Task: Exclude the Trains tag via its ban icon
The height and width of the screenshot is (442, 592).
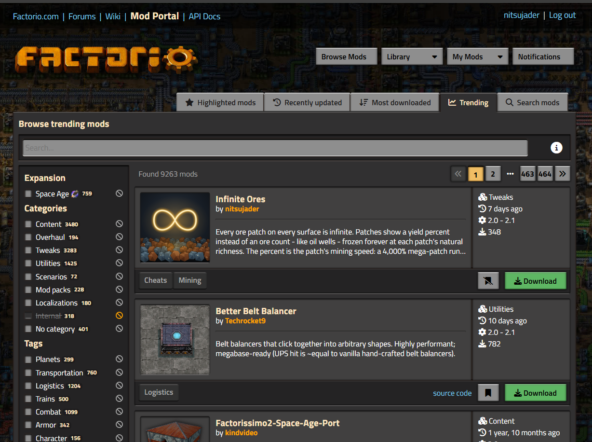Action: [119, 399]
